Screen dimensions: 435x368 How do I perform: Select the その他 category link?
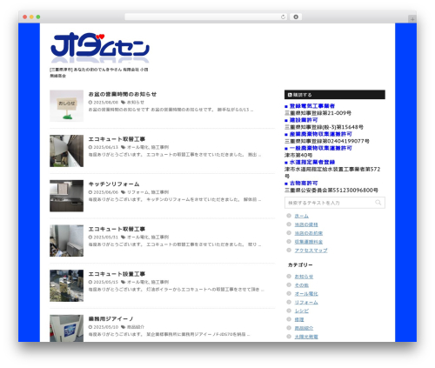302,285
